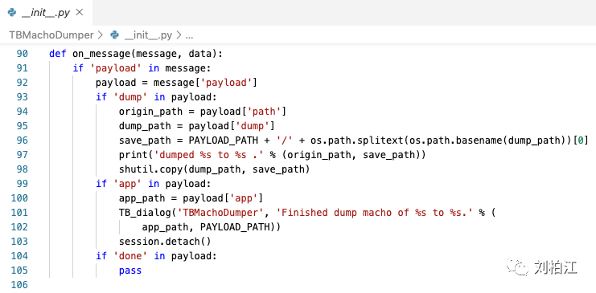Click the "if 'payload' in message:" line
This screenshot has height=293, width=596.
pos(142,68)
